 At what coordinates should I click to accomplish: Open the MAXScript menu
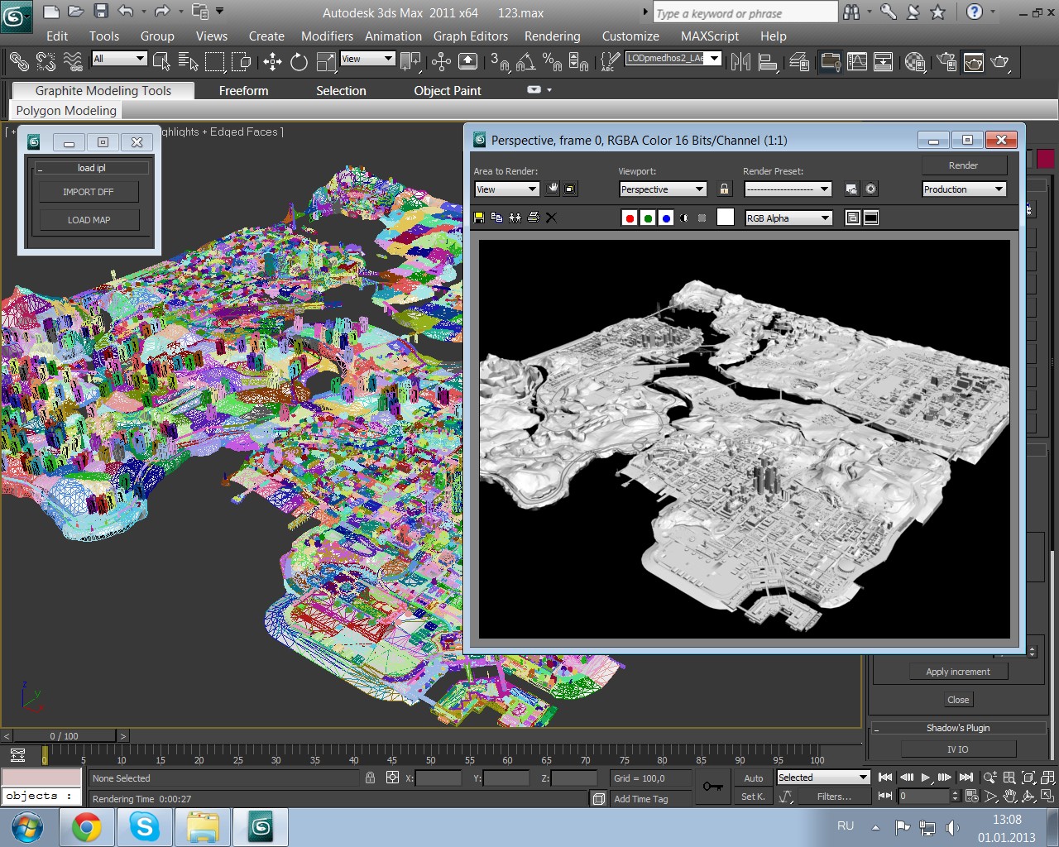[710, 36]
